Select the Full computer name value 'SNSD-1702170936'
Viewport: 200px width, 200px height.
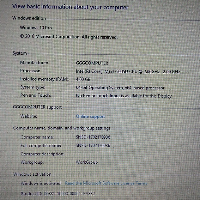tap(93, 145)
